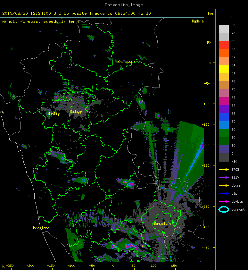Select the 'Annot: forecast speeds in km/hr' note
Screen dimensions: 248x270
[x=42, y=21]
